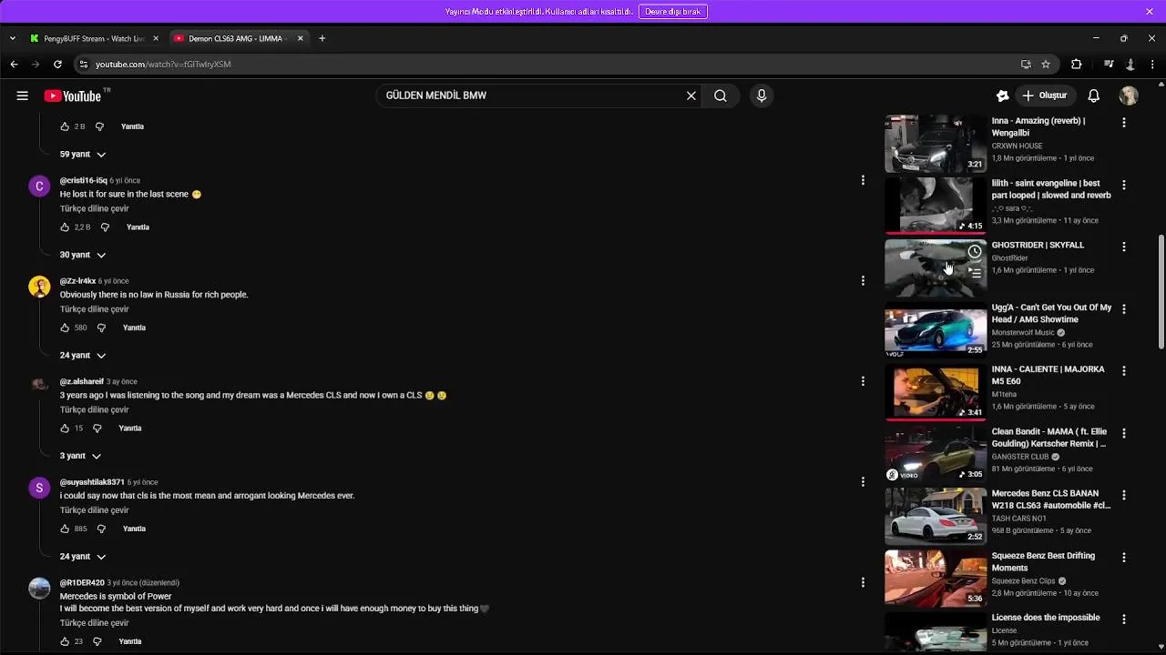
Task: Open YouTube notifications bell
Action: 1094,96
